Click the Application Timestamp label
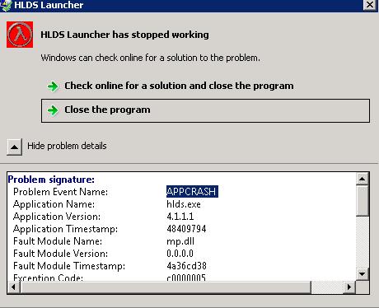The height and width of the screenshot is (308, 379). point(65,229)
